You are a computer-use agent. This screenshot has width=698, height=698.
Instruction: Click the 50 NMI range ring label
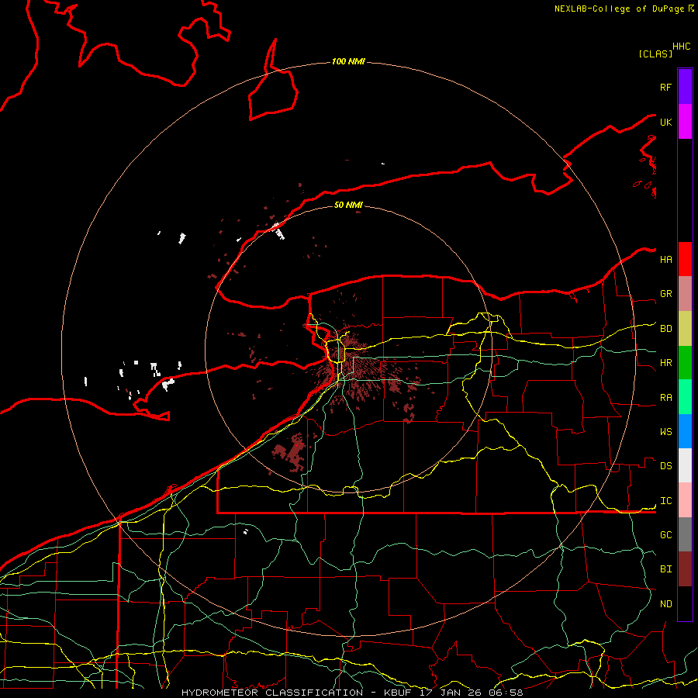coord(348,205)
